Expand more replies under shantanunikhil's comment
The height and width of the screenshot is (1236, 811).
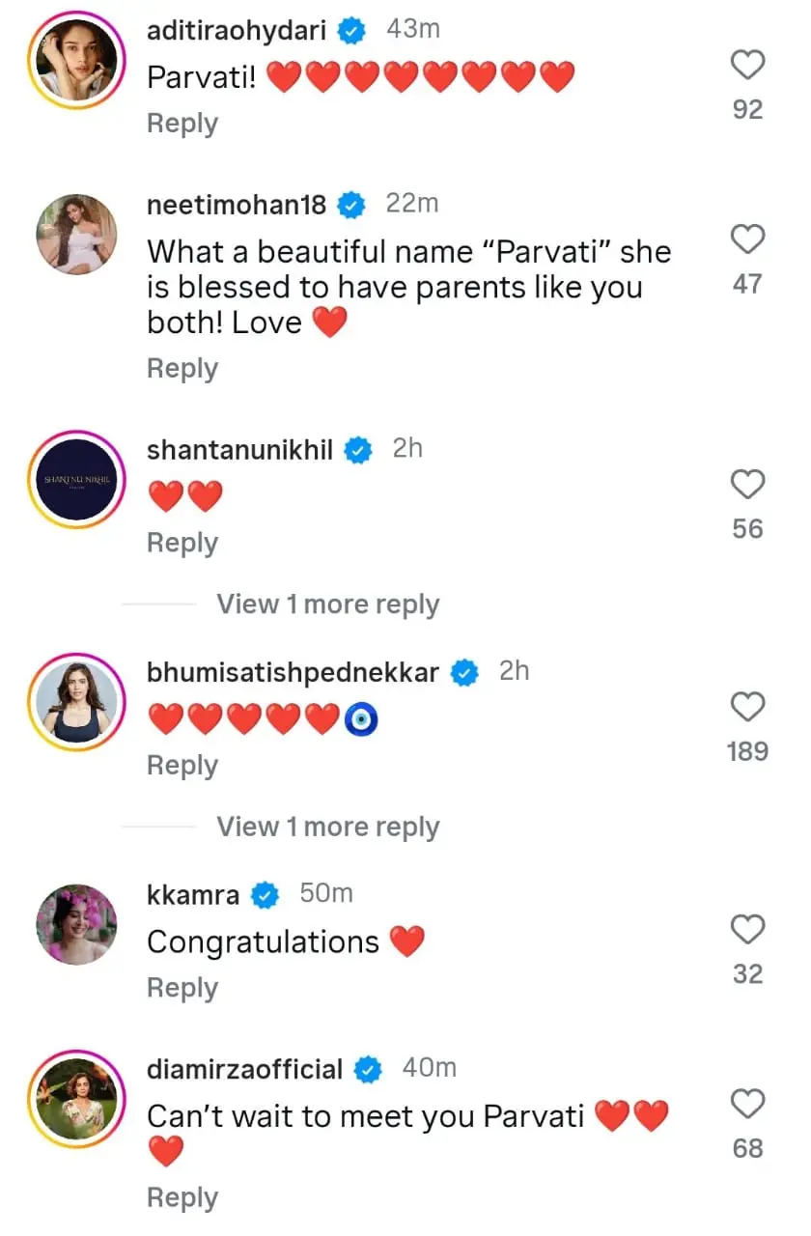(x=327, y=604)
